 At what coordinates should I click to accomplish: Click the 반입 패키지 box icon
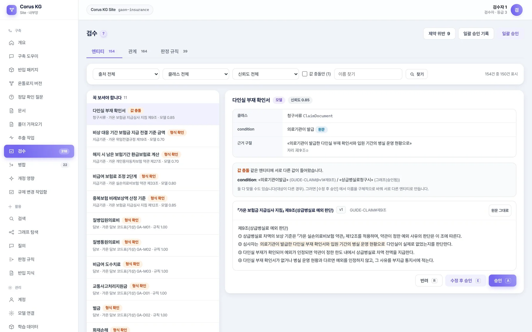(x=12, y=70)
